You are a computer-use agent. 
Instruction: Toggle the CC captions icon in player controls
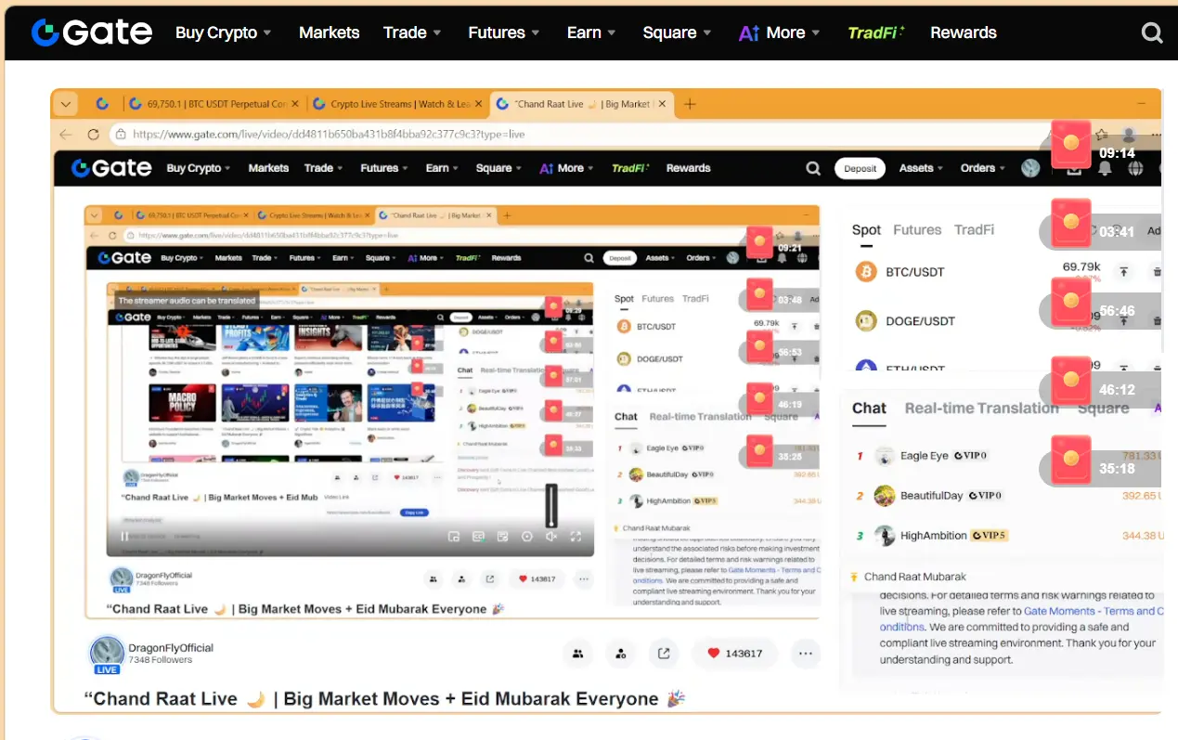point(479,536)
